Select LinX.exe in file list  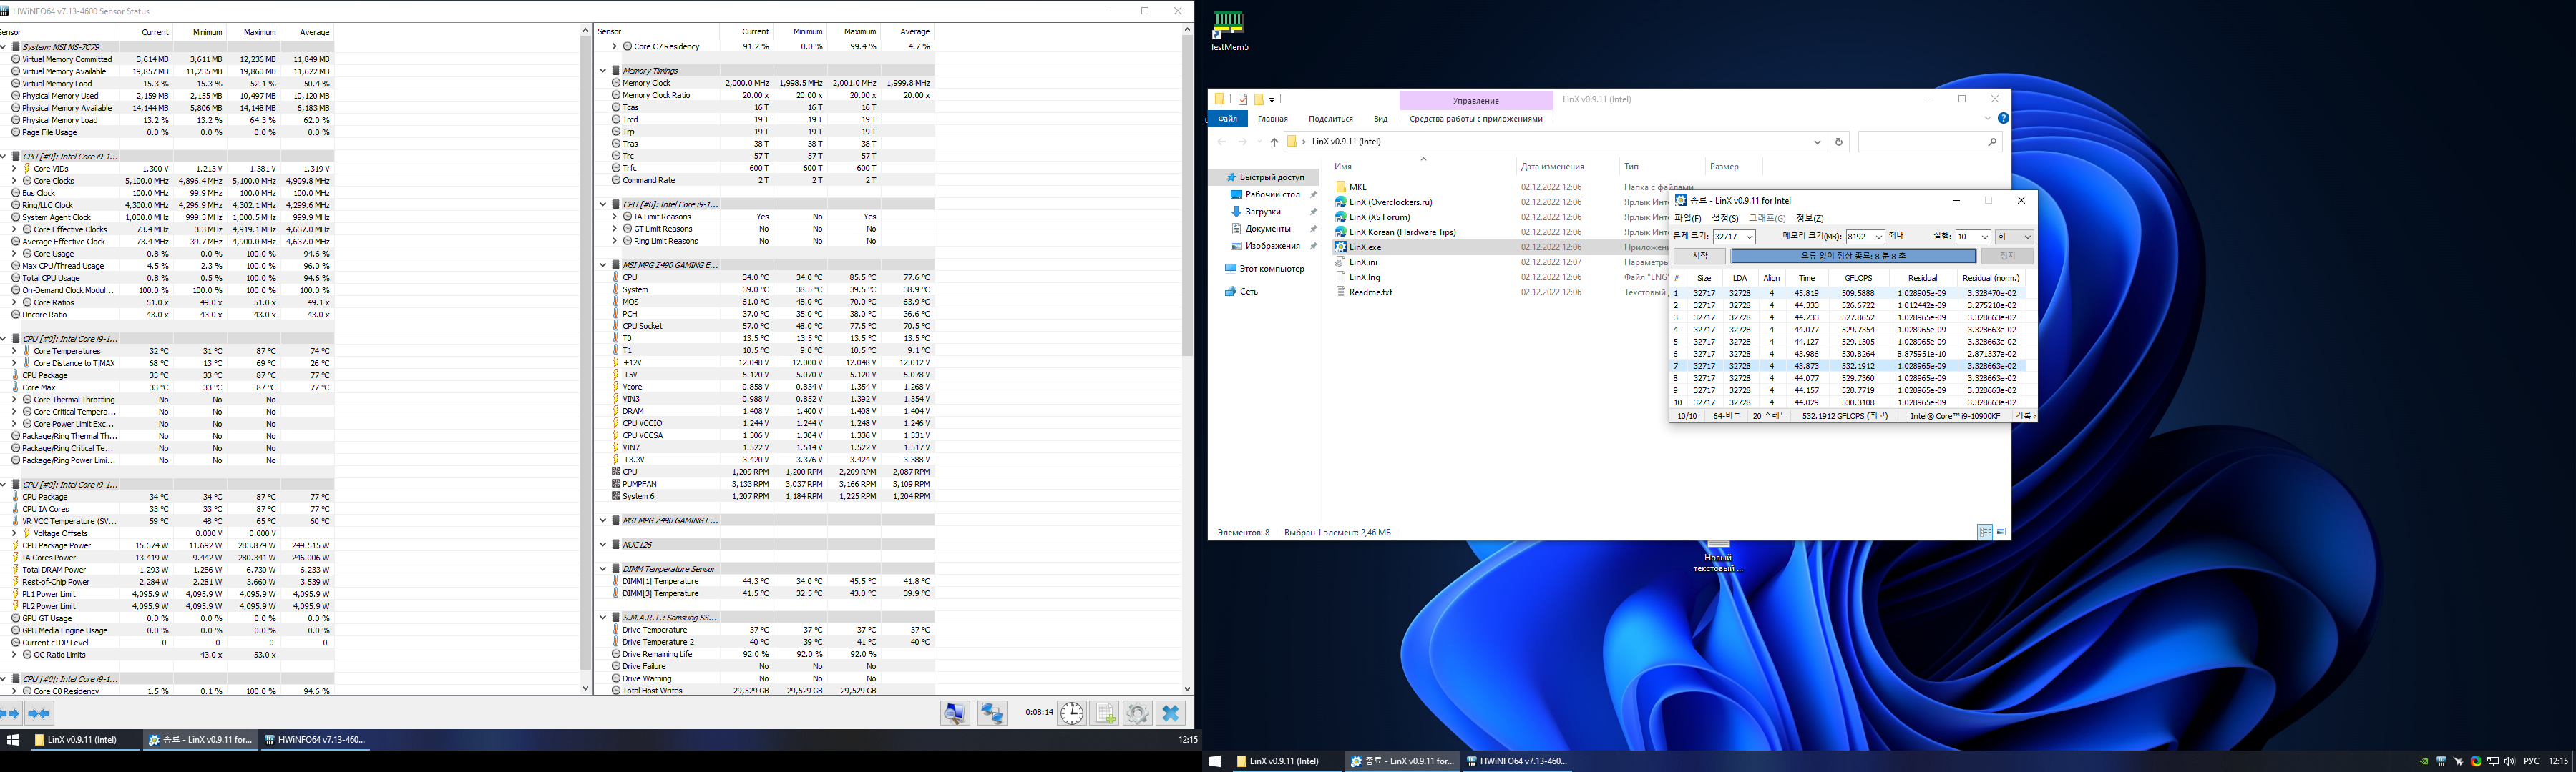1364,247
